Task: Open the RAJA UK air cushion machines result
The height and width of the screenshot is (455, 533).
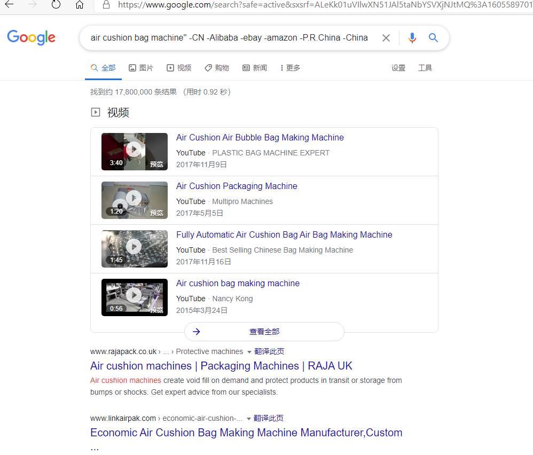Action: (x=221, y=366)
